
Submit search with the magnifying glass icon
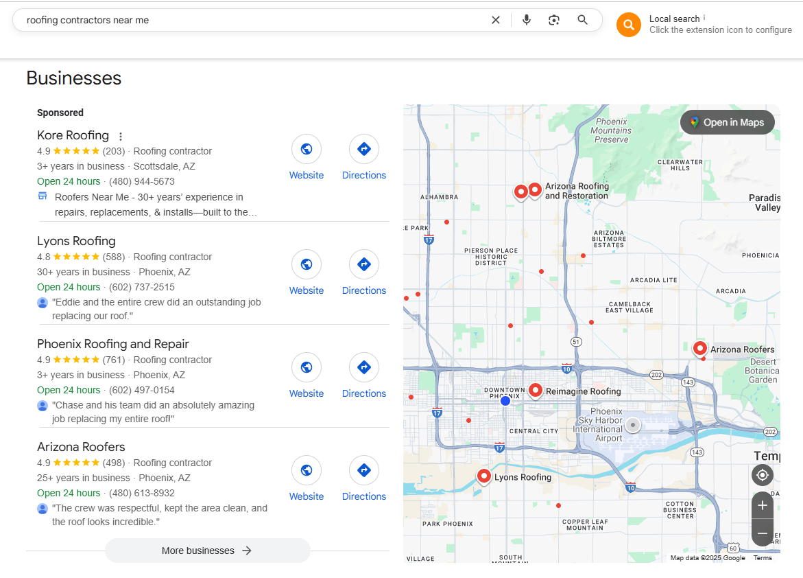coord(582,20)
